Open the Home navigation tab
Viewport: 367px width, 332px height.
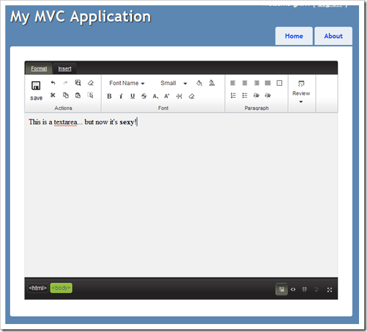click(294, 36)
